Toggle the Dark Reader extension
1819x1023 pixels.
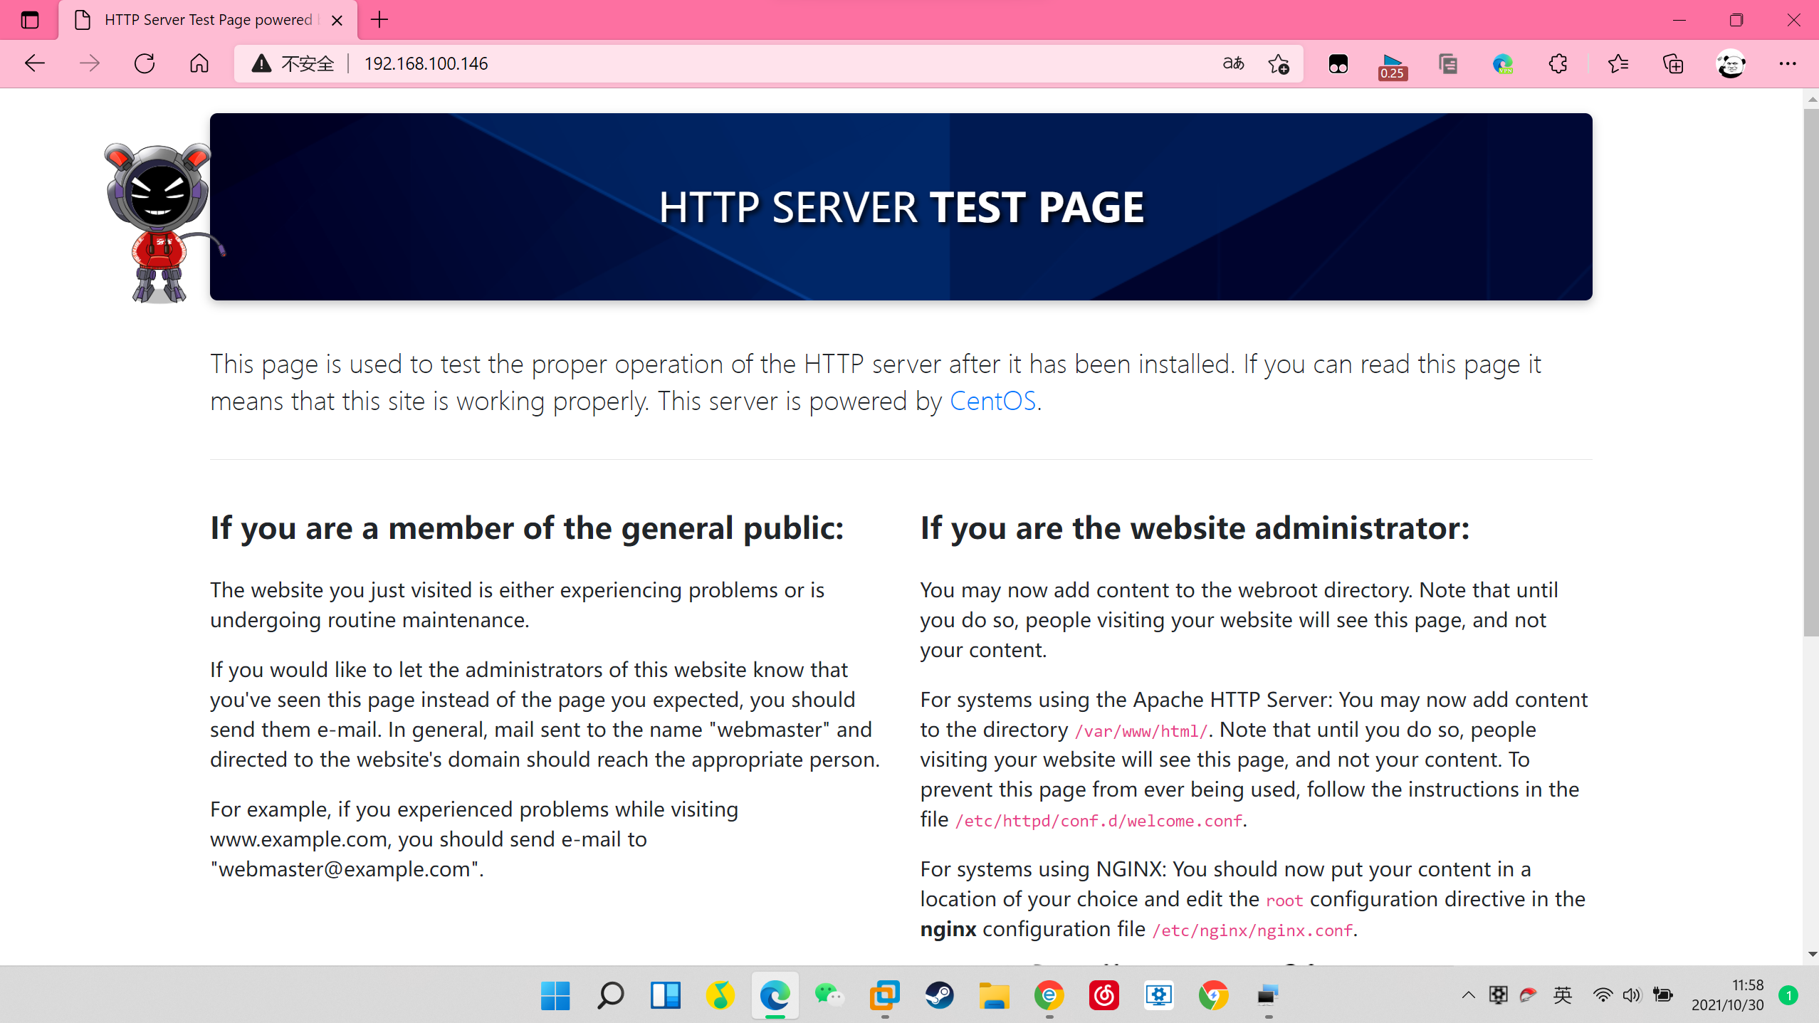[x=1338, y=63]
